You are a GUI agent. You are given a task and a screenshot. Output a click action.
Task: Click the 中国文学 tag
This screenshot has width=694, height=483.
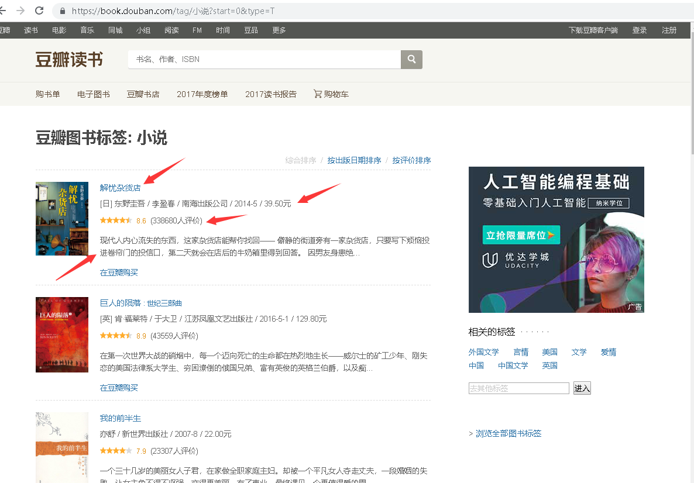(513, 365)
